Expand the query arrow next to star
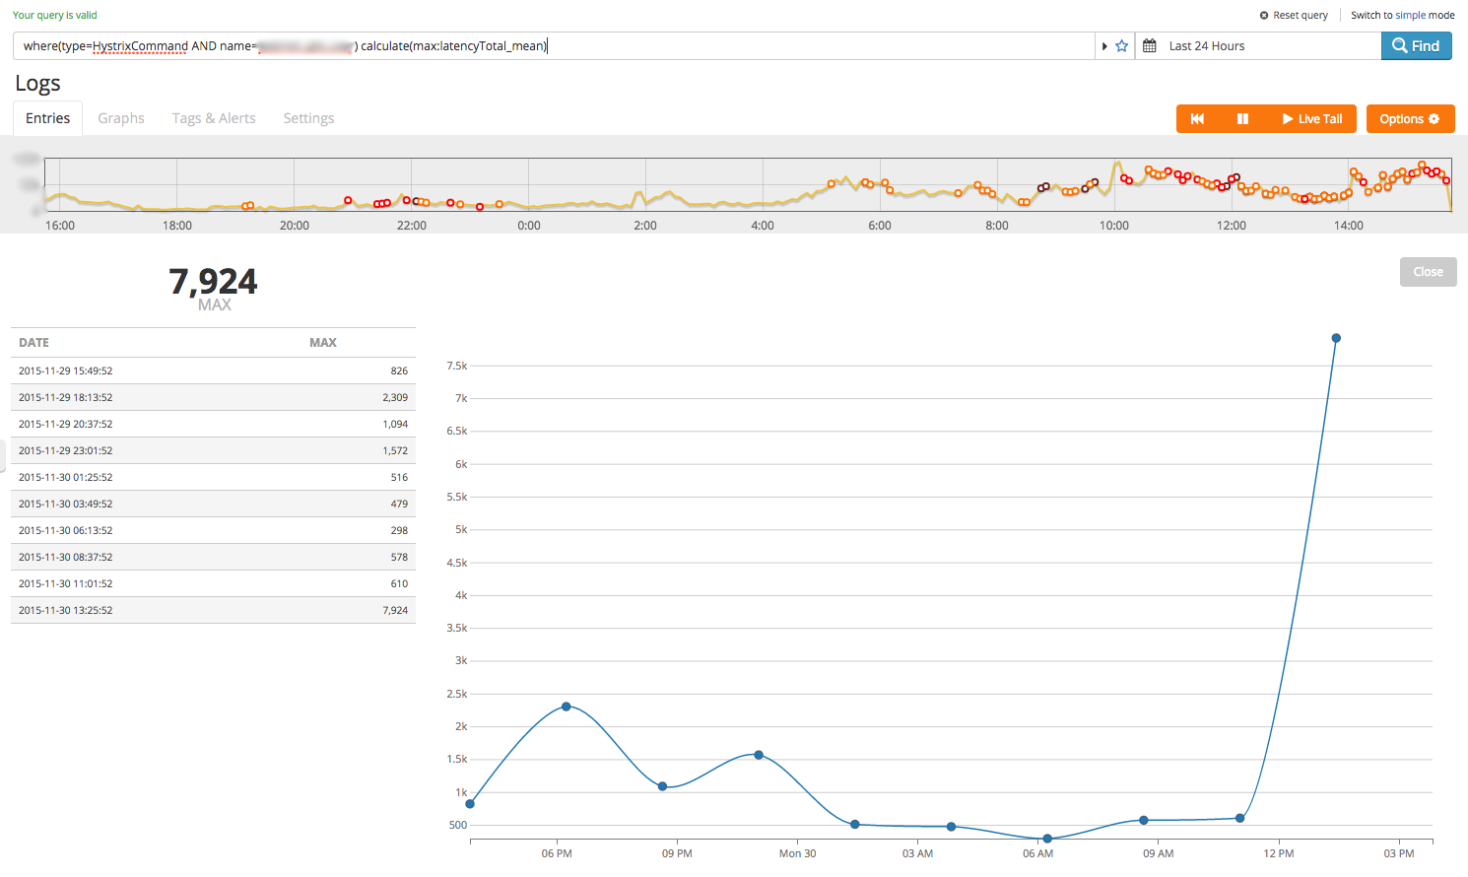1468x877 pixels. [1104, 46]
